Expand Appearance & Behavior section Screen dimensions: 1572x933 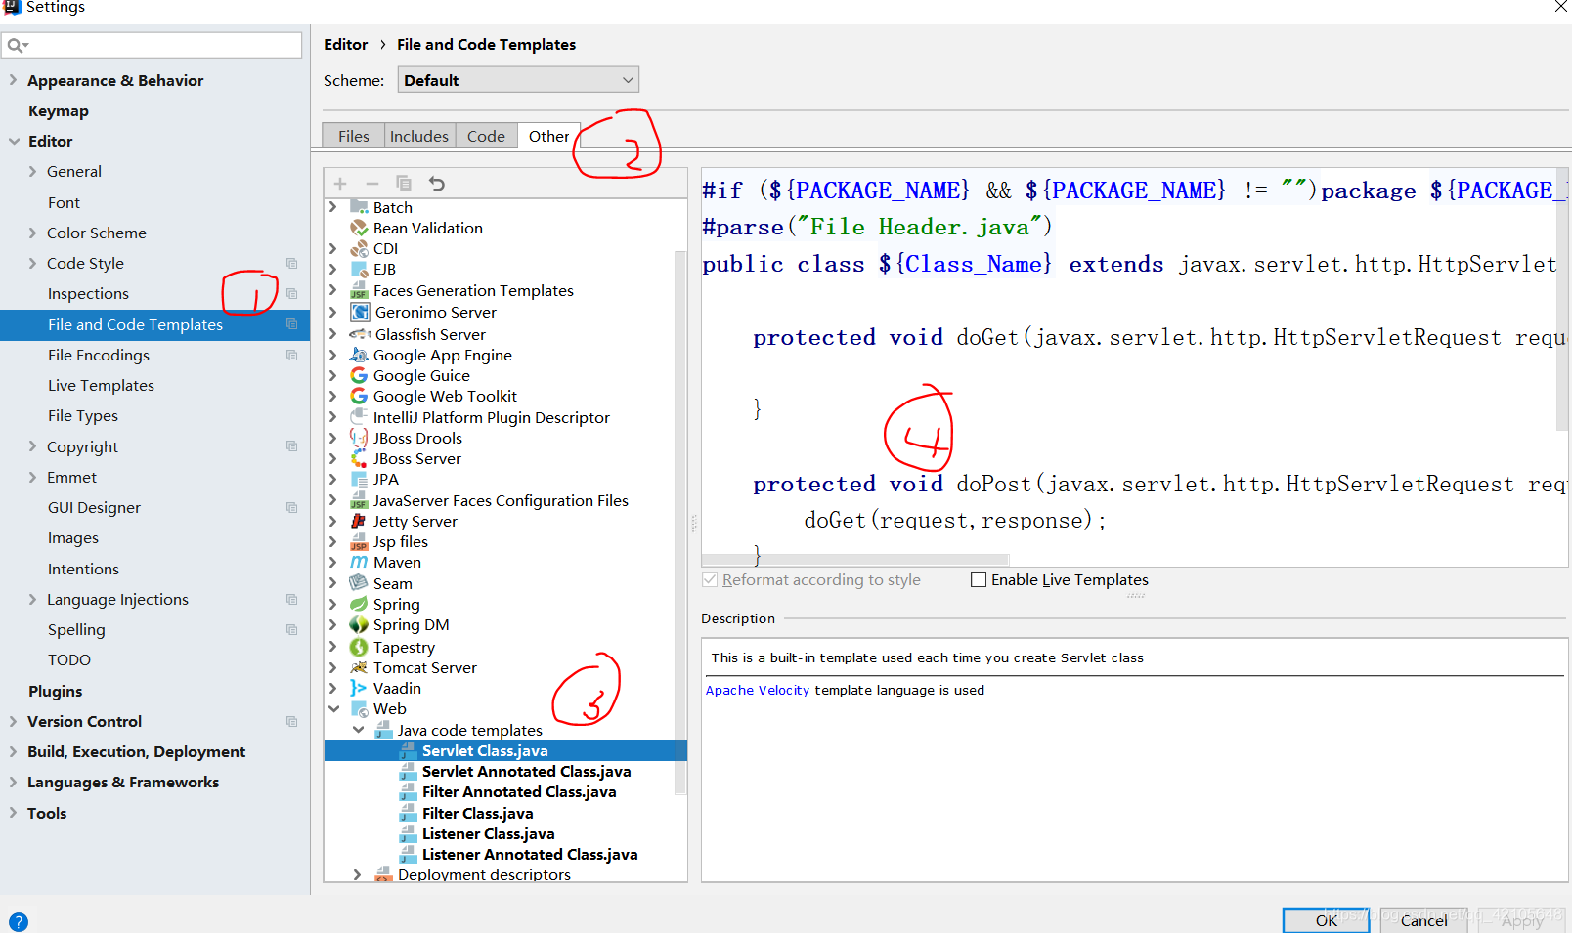14,80
